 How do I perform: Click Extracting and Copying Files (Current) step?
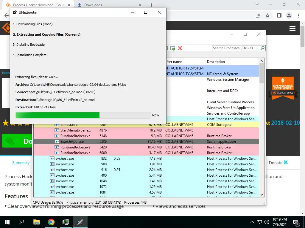coord(47,34)
